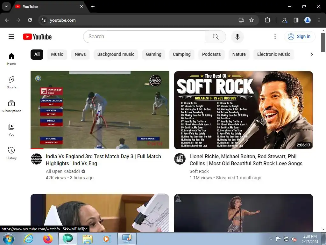This screenshot has height=245, width=326.
Task: Open the Chrome Labs flask icon
Action: pos(284,20)
